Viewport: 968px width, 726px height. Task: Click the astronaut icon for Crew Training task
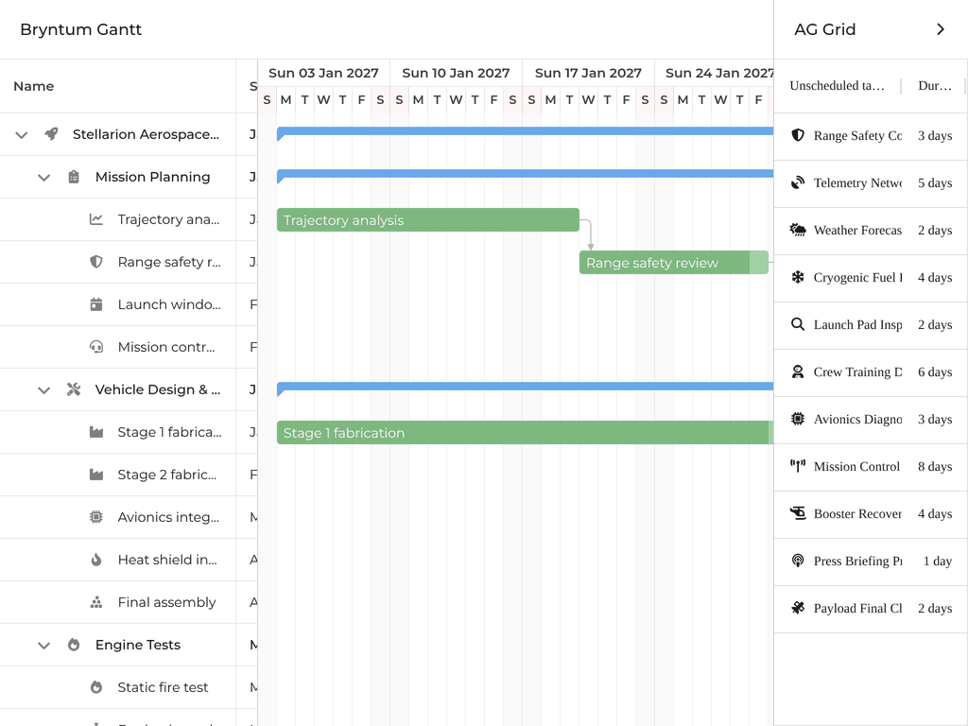point(798,372)
